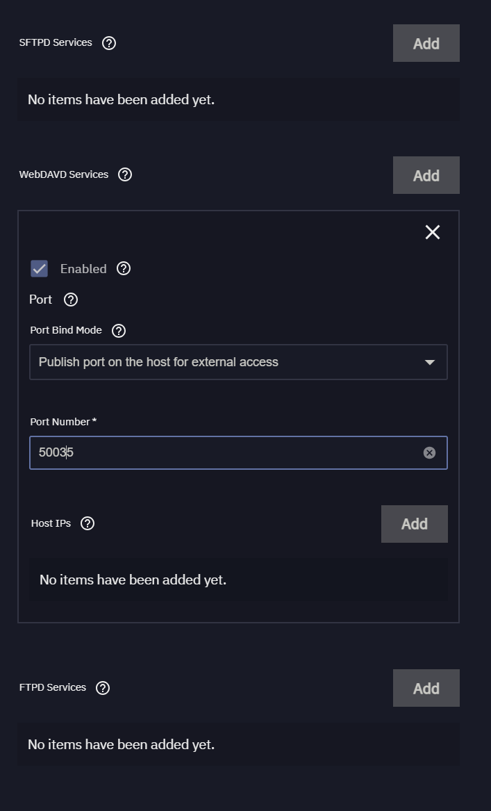Add a new FTPD service

pos(426,688)
